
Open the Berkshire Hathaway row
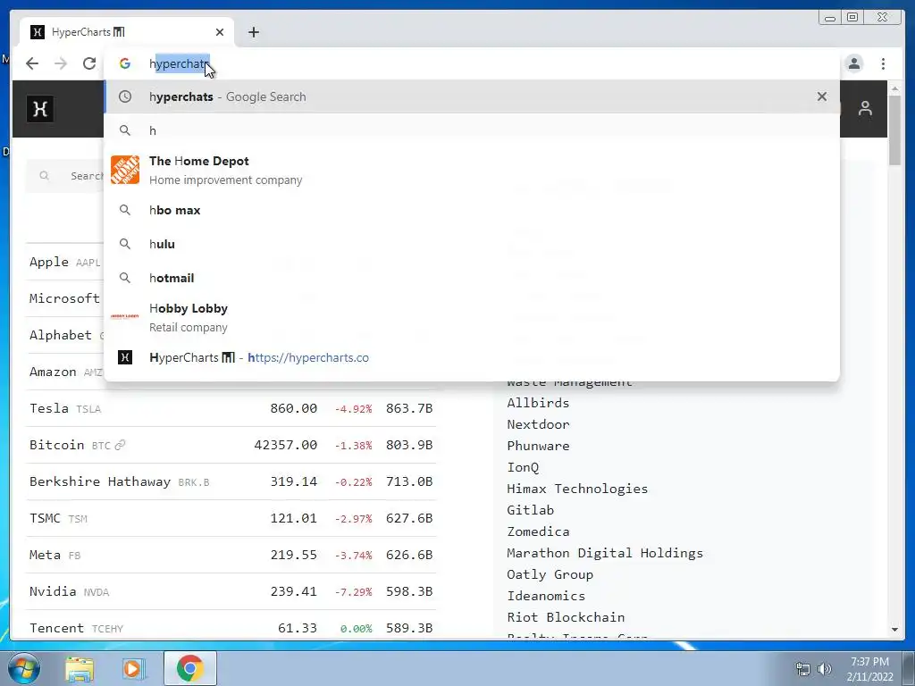coord(231,481)
